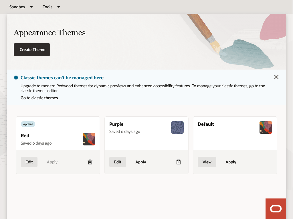Click the info icon on the banner

[16, 77]
